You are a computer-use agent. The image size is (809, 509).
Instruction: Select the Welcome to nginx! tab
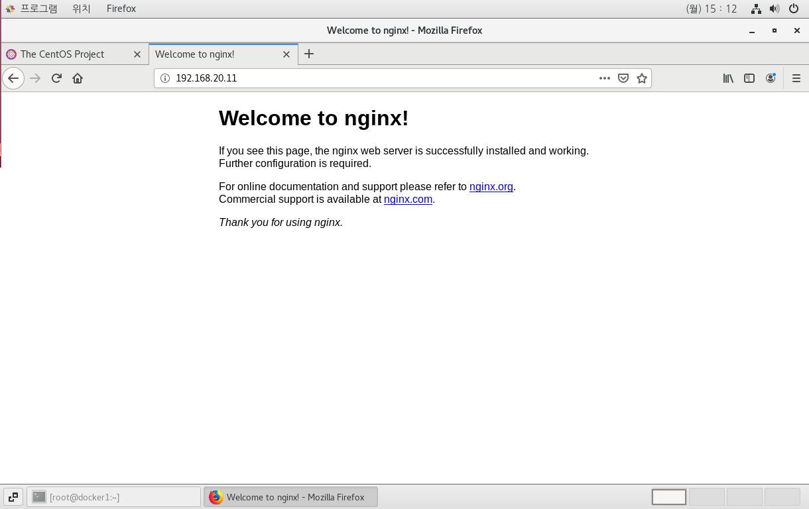[223, 54]
